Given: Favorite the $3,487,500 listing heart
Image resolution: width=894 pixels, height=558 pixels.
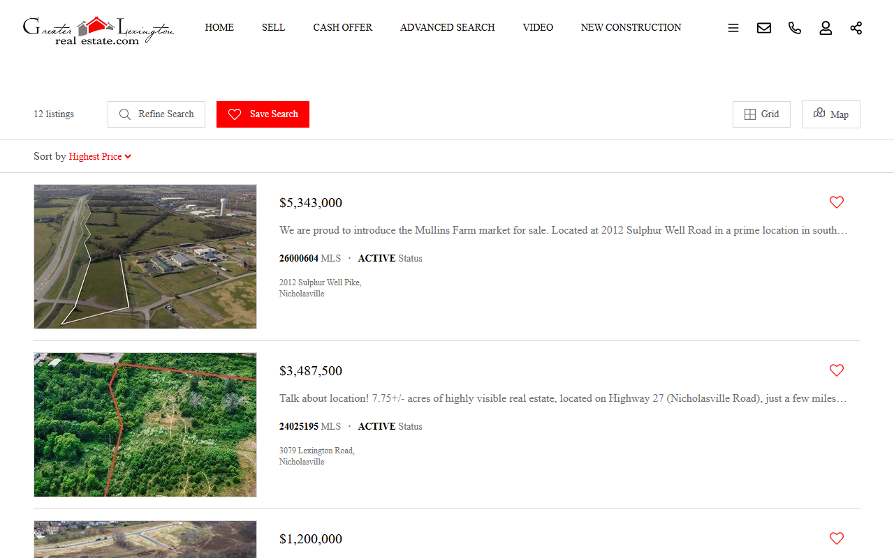Looking at the screenshot, I should [837, 370].
